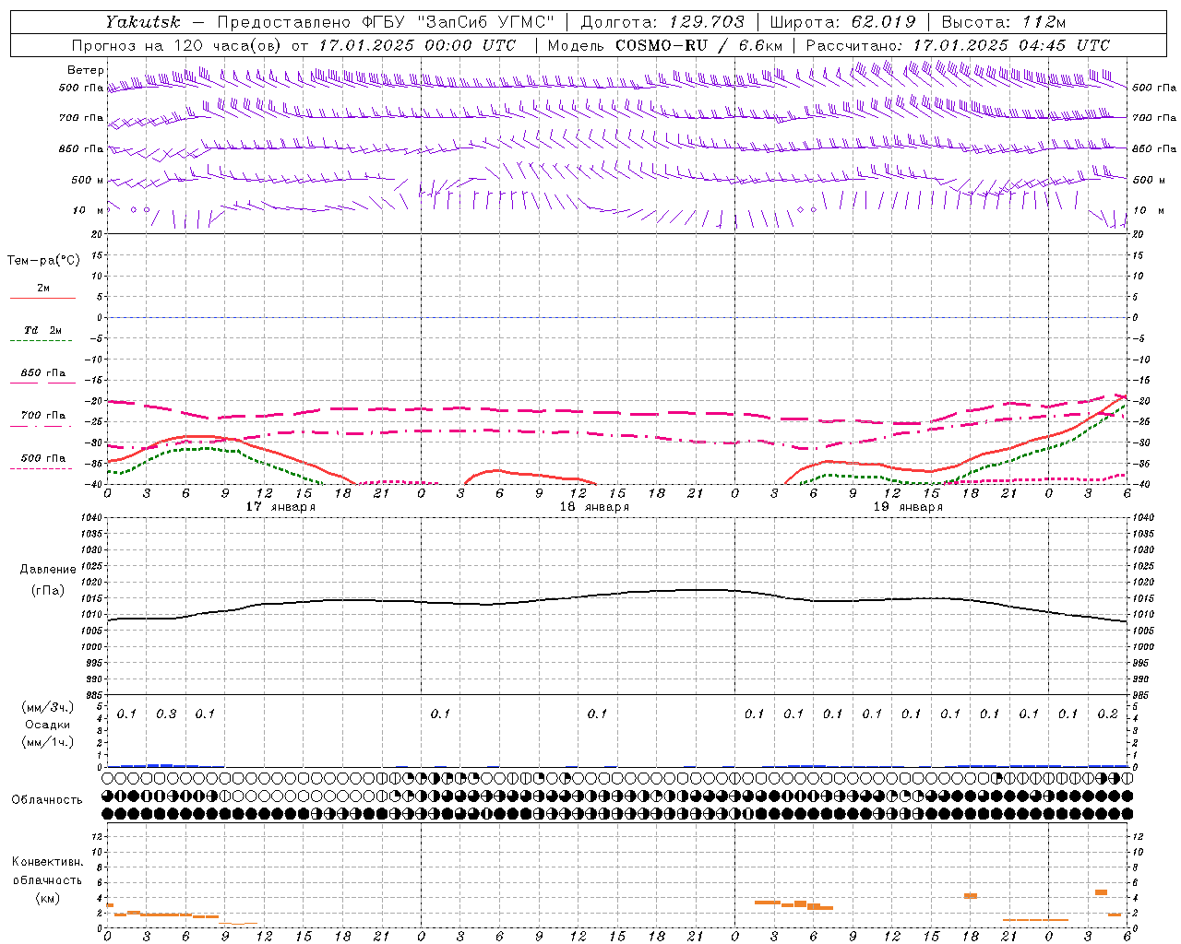Click the "Ветер" wind panel label
Viewport: 1181px width, 944px height.
coord(86,70)
